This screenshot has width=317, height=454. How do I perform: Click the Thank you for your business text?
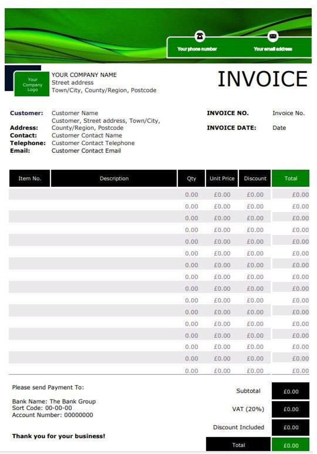58,436
